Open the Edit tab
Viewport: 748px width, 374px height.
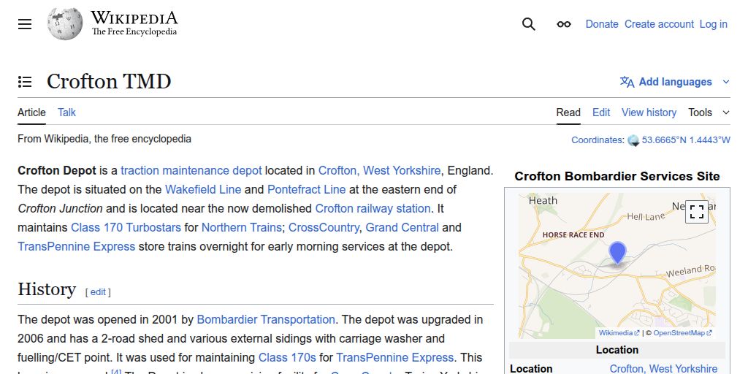pyautogui.click(x=601, y=112)
